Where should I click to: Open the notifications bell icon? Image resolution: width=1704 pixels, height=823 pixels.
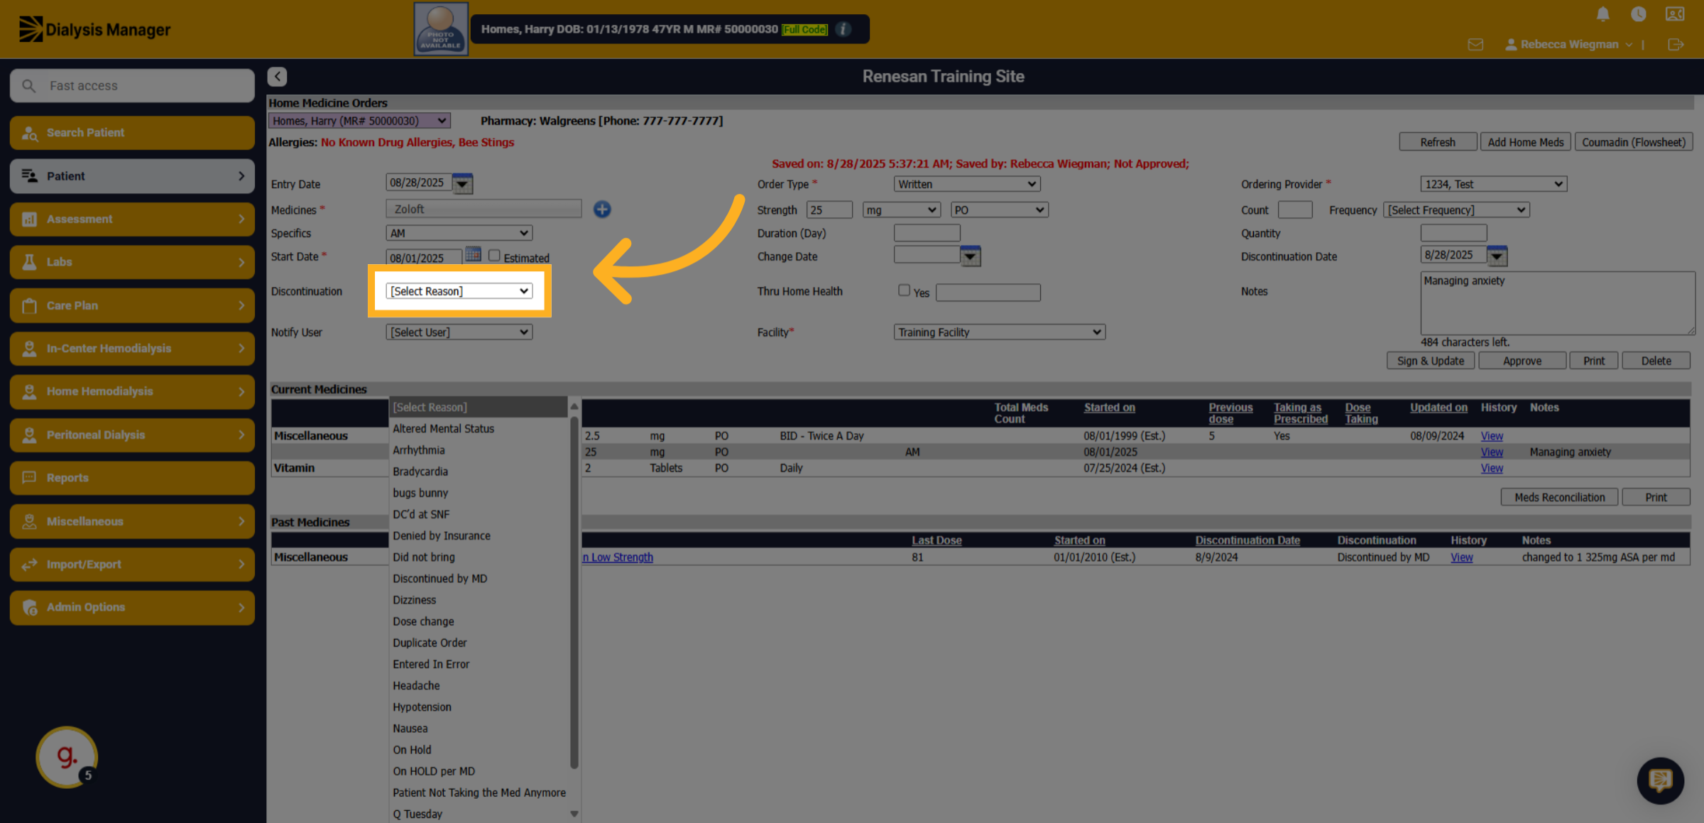pos(1602,14)
